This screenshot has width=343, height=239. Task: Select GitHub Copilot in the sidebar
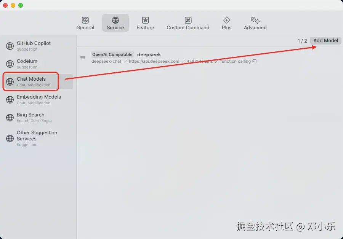coord(38,46)
